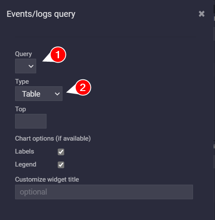Click the Chart options (if available) heading
Viewport: 215px width, 220px height.
coord(53,138)
